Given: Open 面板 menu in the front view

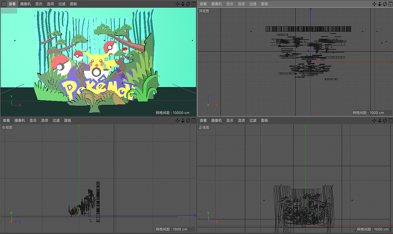Looking at the screenshot, I should point(264,120).
